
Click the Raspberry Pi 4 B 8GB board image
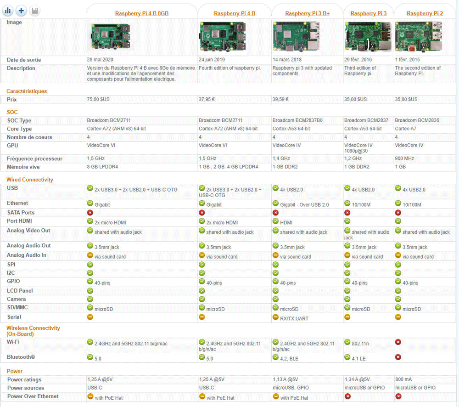[111, 37]
